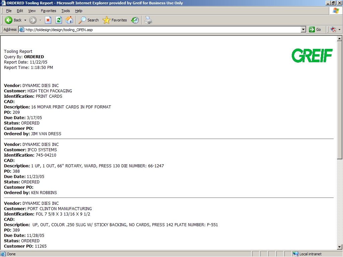This screenshot has height=257, width=343.
Task: Click 'FOL 7 5/8 X 3 13/16 X 9 1/2' identification
Action: [63, 214]
